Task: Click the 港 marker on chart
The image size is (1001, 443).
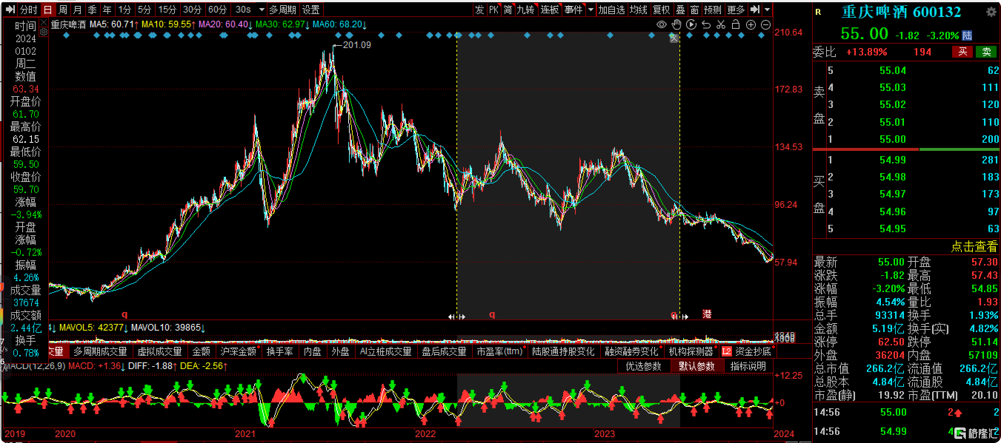Action: click(707, 314)
